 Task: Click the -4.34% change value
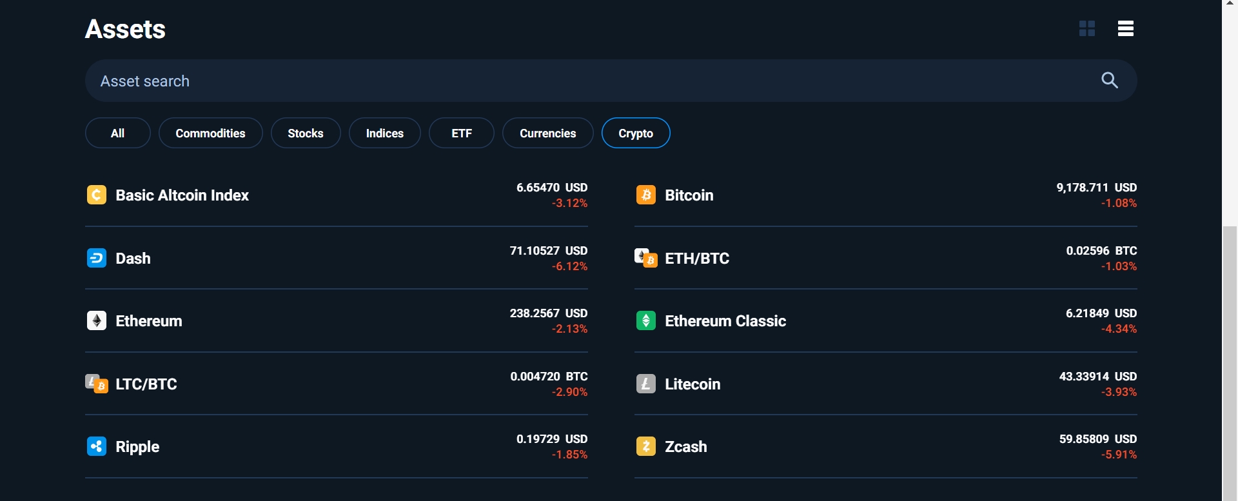1119,329
